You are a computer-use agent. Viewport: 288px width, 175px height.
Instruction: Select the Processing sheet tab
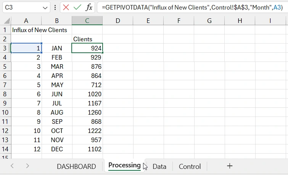point(124,165)
